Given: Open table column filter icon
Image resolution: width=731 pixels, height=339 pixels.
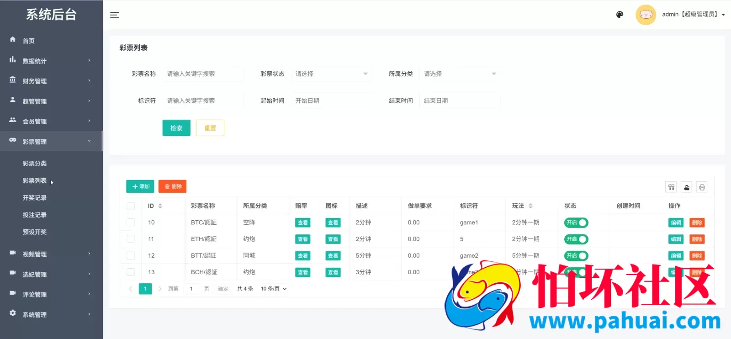Looking at the screenshot, I should (671, 187).
